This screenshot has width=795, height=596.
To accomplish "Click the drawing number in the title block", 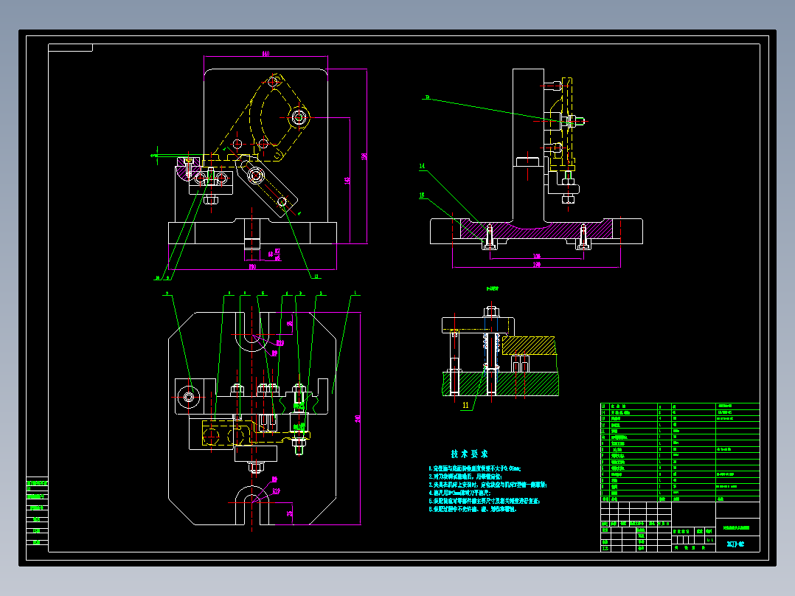I will (x=735, y=544).
